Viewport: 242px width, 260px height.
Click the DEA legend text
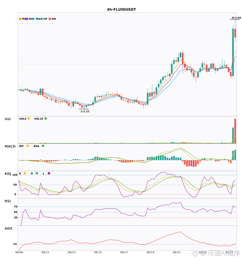36,146
